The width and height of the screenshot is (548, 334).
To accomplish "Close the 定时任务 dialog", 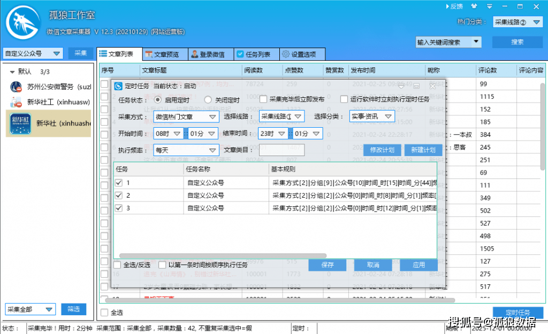I will 432,86.
